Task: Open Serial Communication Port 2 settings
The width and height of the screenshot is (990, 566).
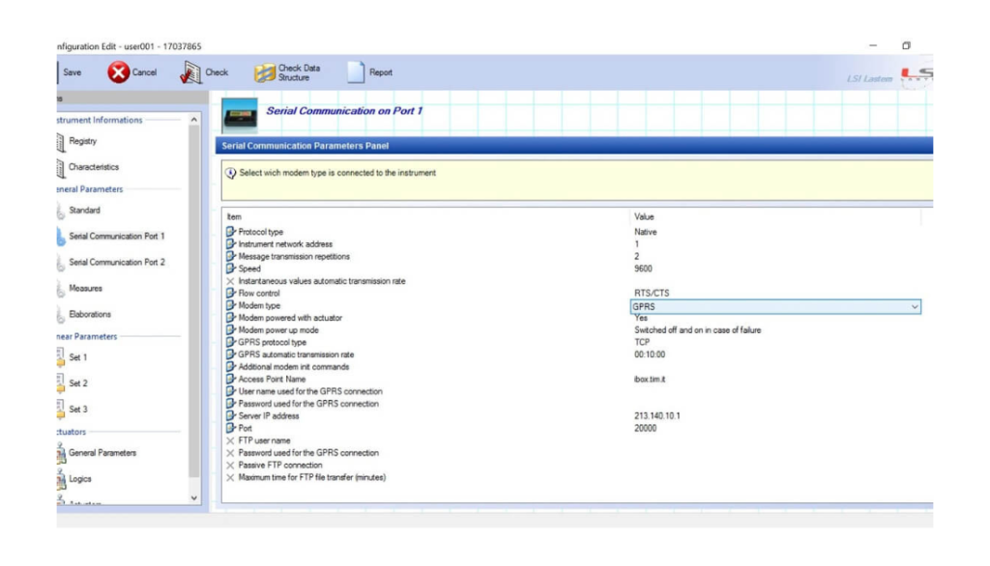Action: pos(116,262)
